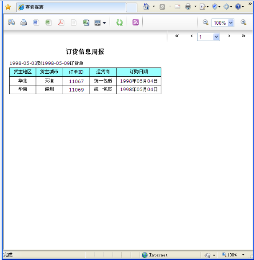Open the page number dropdown showing 1
The image size is (254, 260).
(208, 37)
